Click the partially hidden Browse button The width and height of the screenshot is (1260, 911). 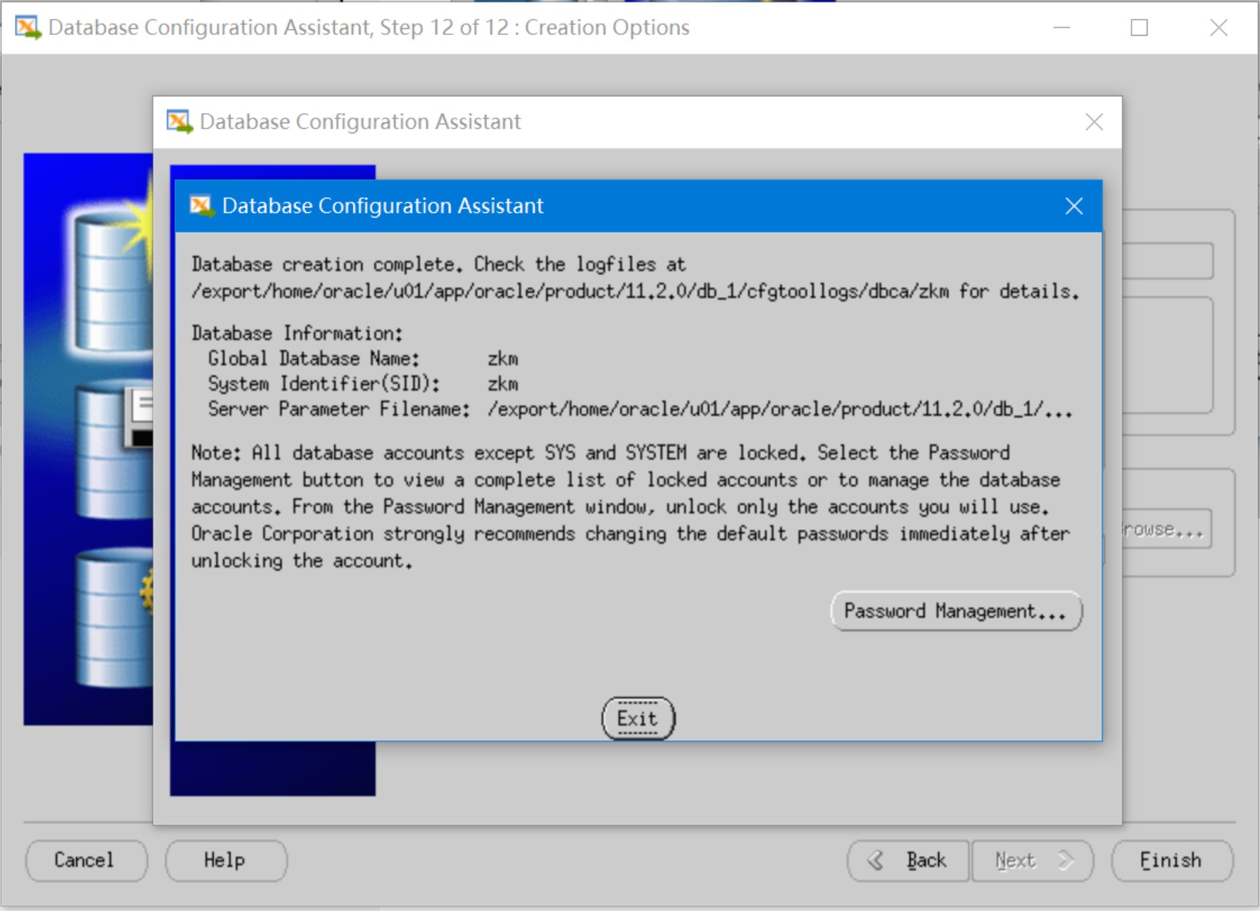[x=1166, y=529]
